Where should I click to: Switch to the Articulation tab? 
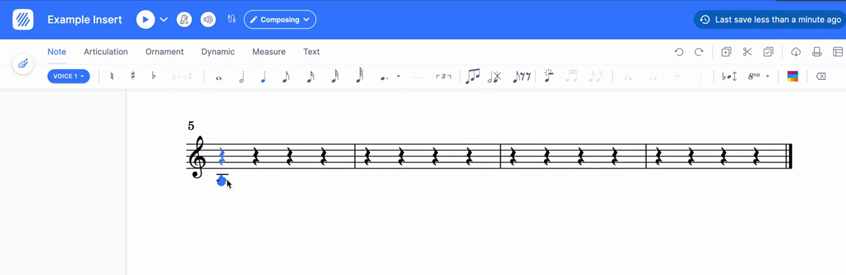[x=106, y=52]
